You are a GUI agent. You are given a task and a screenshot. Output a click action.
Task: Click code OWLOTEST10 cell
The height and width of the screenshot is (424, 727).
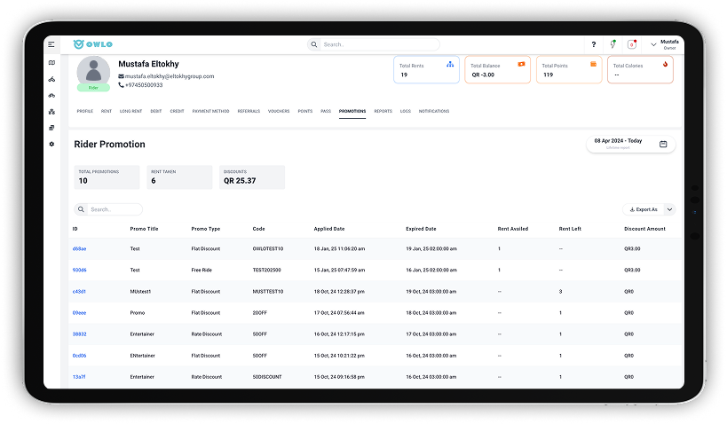(x=268, y=249)
